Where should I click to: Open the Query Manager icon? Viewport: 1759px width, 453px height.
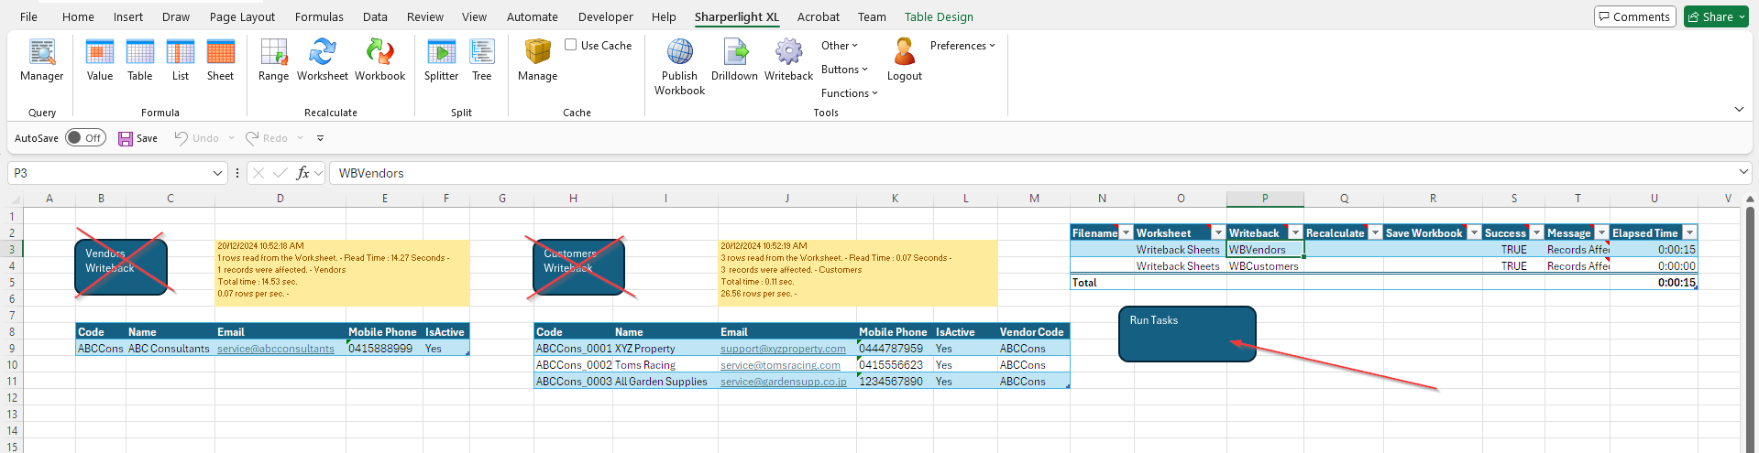click(42, 60)
